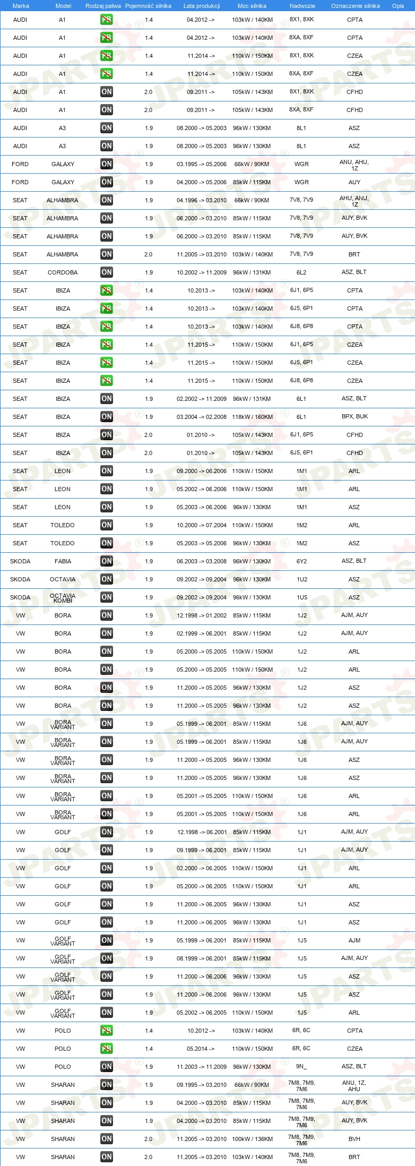Click ON diesel icon in Skoda Octavia Kombi row
415x1166 pixels.
click(x=107, y=597)
